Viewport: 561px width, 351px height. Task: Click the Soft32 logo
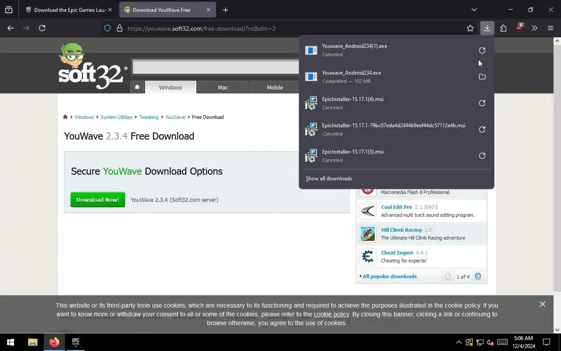coord(93,67)
